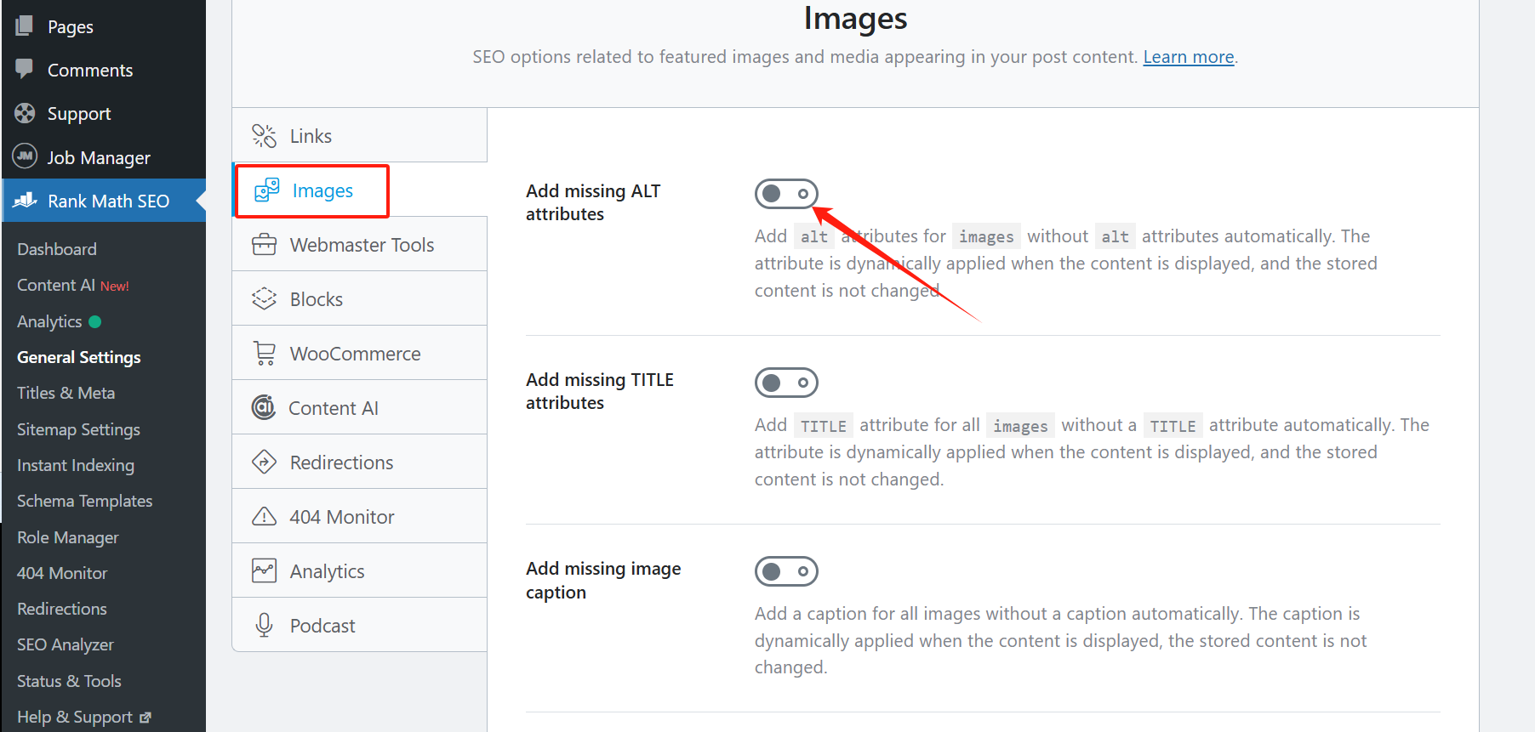The width and height of the screenshot is (1535, 732).
Task: Click the Analytics chart icon in settings tabs
Action: click(x=264, y=571)
